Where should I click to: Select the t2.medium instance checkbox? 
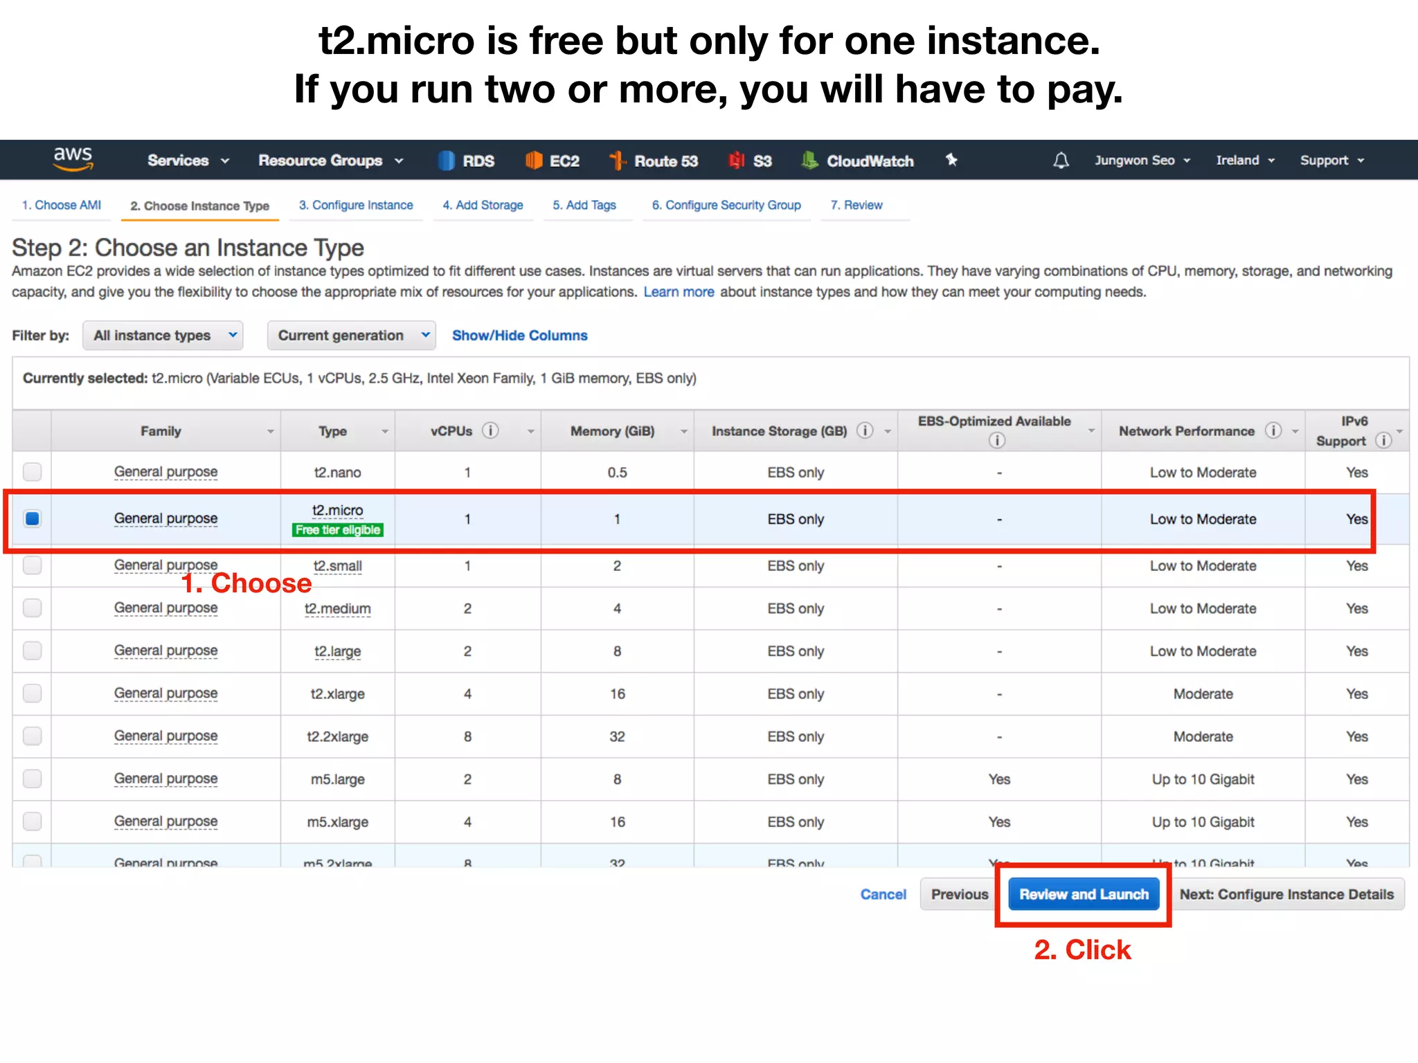click(33, 608)
